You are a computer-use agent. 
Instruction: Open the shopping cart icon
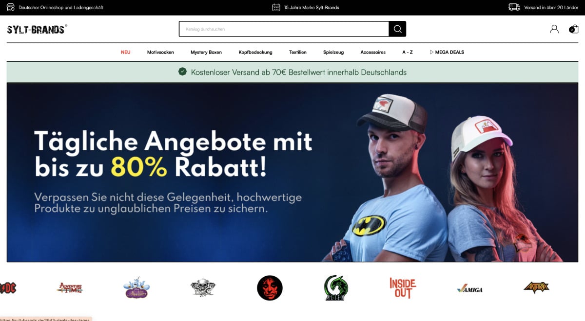click(573, 29)
